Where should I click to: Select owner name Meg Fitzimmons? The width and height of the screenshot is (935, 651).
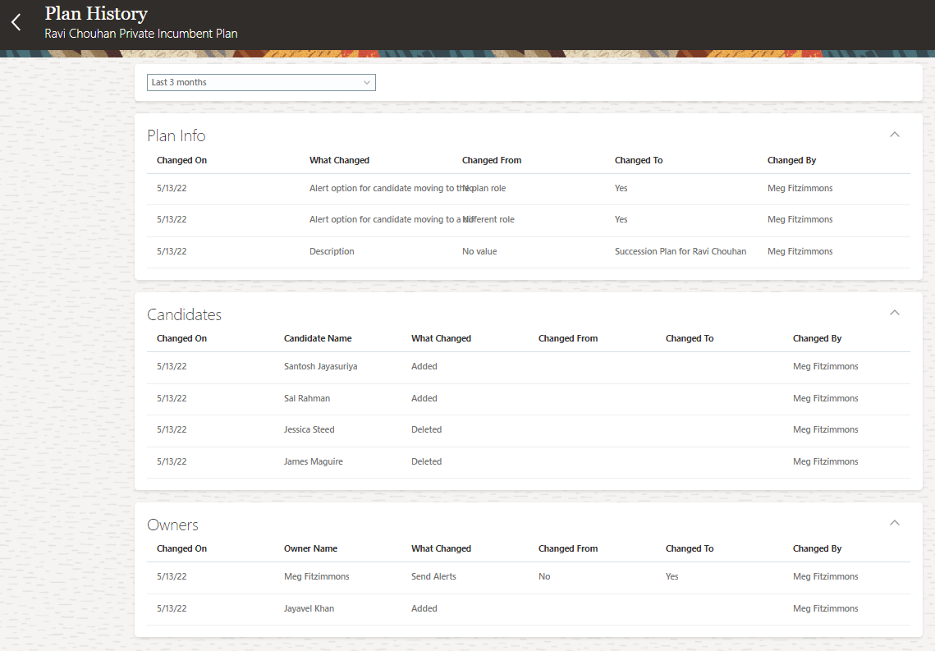pyautogui.click(x=317, y=577)
